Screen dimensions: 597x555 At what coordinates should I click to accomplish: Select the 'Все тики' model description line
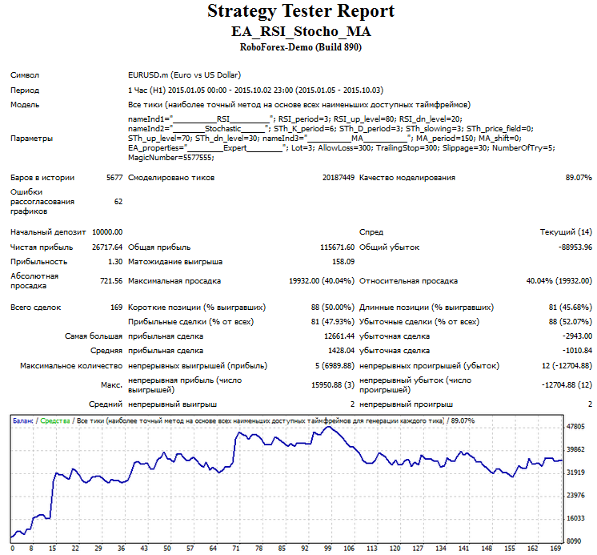point(299,105)
